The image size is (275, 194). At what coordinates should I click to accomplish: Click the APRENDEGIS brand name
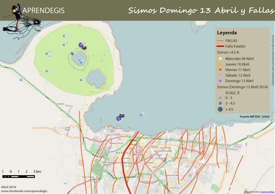pyautogui.click(x=44, y=11)
